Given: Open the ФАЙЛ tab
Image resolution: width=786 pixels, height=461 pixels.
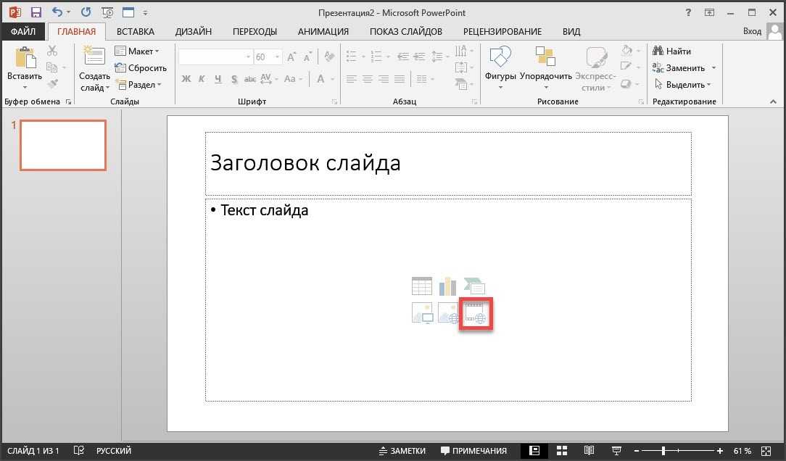Looking at the screenshot, I should pos(23,31).
